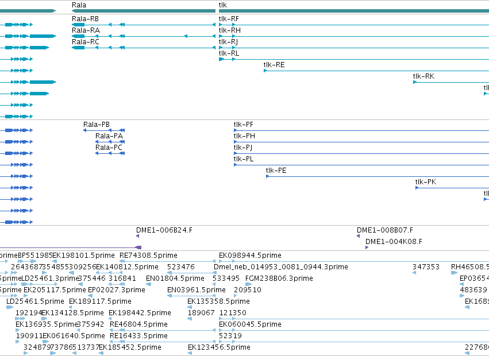Click the 209510 feature label
489x356 pixels.
(x=248, y=290)
